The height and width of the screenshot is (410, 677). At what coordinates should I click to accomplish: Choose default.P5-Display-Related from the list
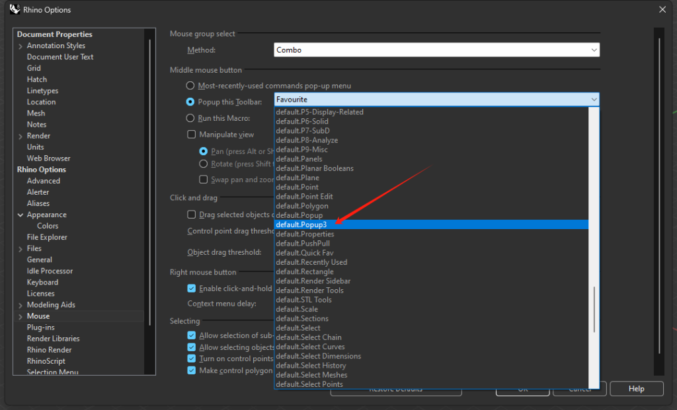pyautogui.click(x=431, y=112)
